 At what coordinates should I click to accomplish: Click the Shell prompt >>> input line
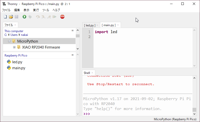pos(138,114)
